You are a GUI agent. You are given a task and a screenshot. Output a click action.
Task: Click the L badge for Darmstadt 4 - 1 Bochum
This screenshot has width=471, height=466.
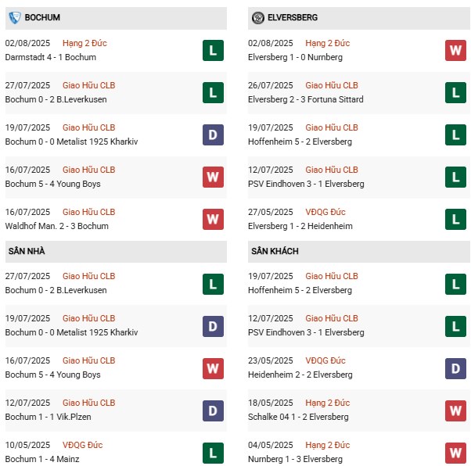pos(213,51)
